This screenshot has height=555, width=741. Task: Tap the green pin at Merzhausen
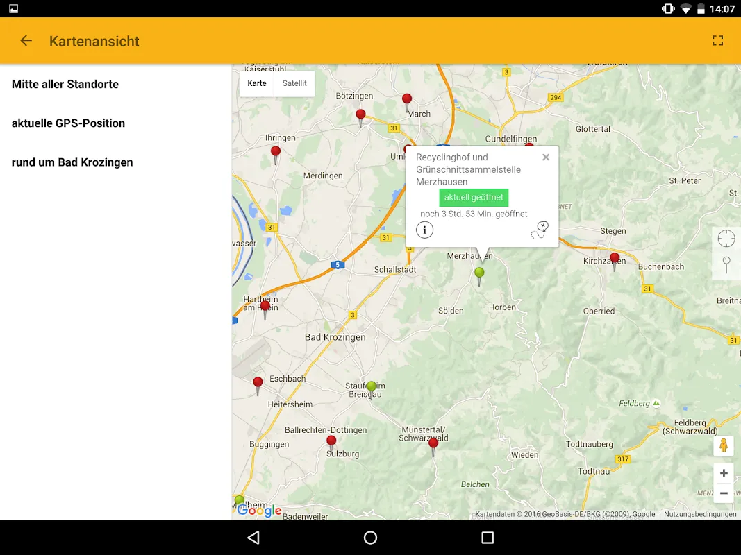(479, 273)
